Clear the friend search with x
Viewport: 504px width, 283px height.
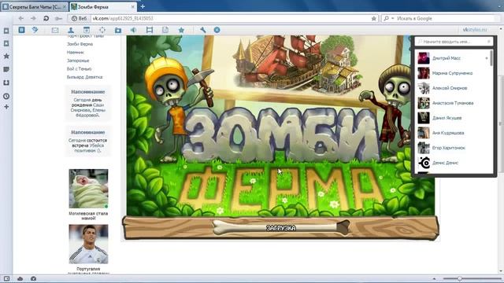point(489,42)
